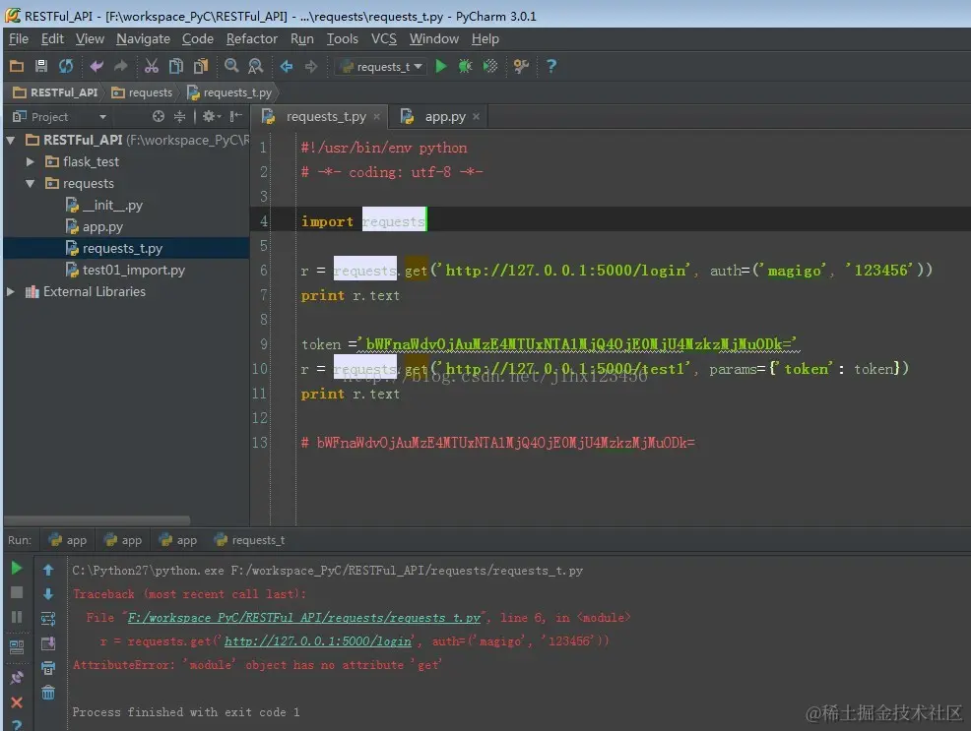Click the Help question mark icon
This screenshot has width=971, height=731.
[551, 66]
